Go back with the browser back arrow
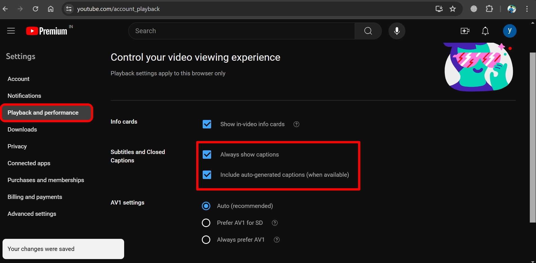 (x=5, y=9)
